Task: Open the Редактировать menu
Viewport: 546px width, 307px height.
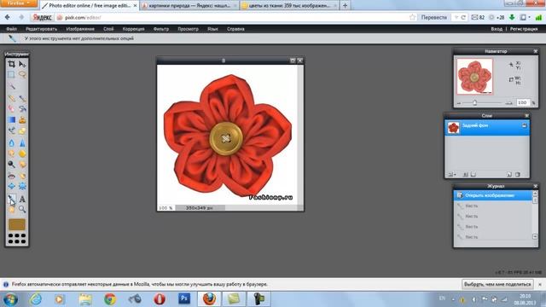Action: 42,29
